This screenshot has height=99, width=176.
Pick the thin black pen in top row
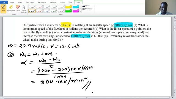[32, 7]
